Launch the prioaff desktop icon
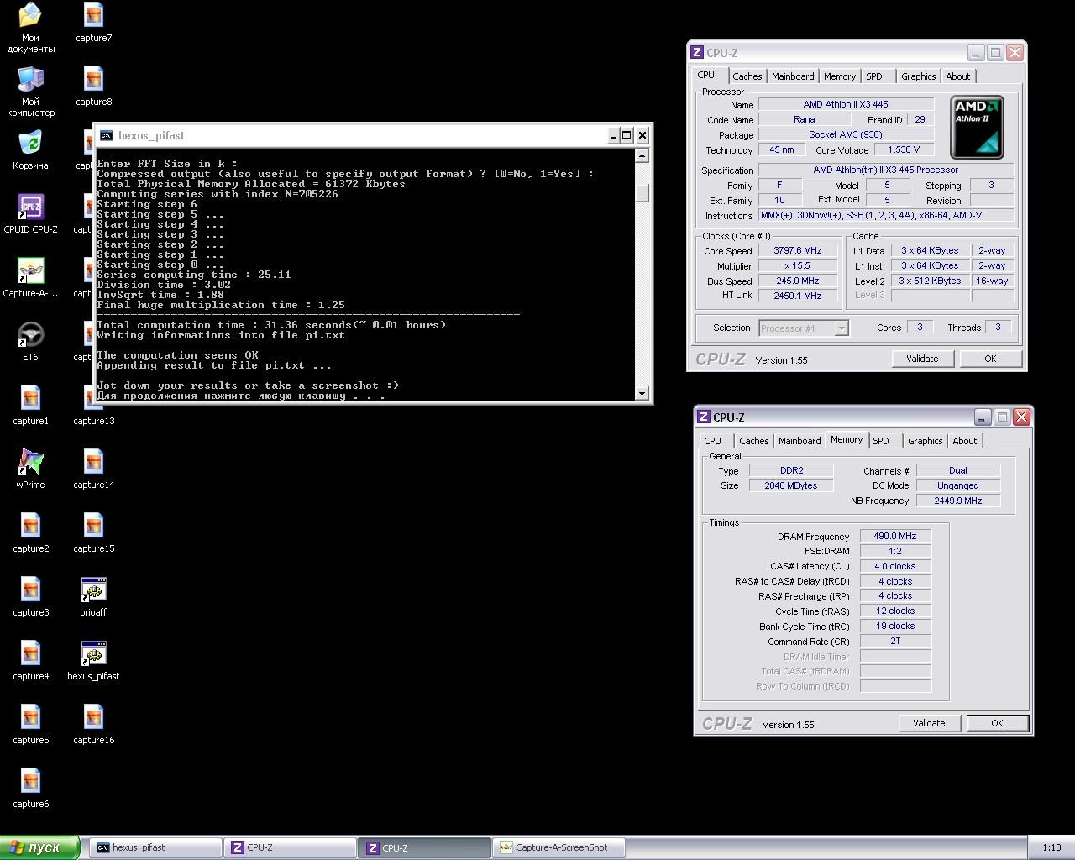The height and width of the screenshot is (860, 1075). [93, 596]
